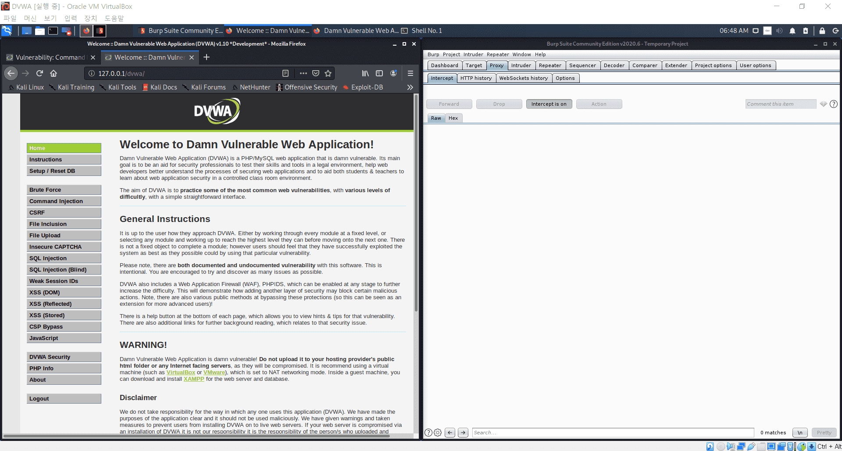Open the Burp menu in the menu bar

coord(433,54)
